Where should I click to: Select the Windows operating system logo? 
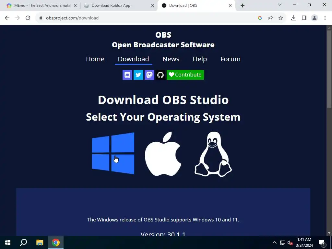click(113, 153)
